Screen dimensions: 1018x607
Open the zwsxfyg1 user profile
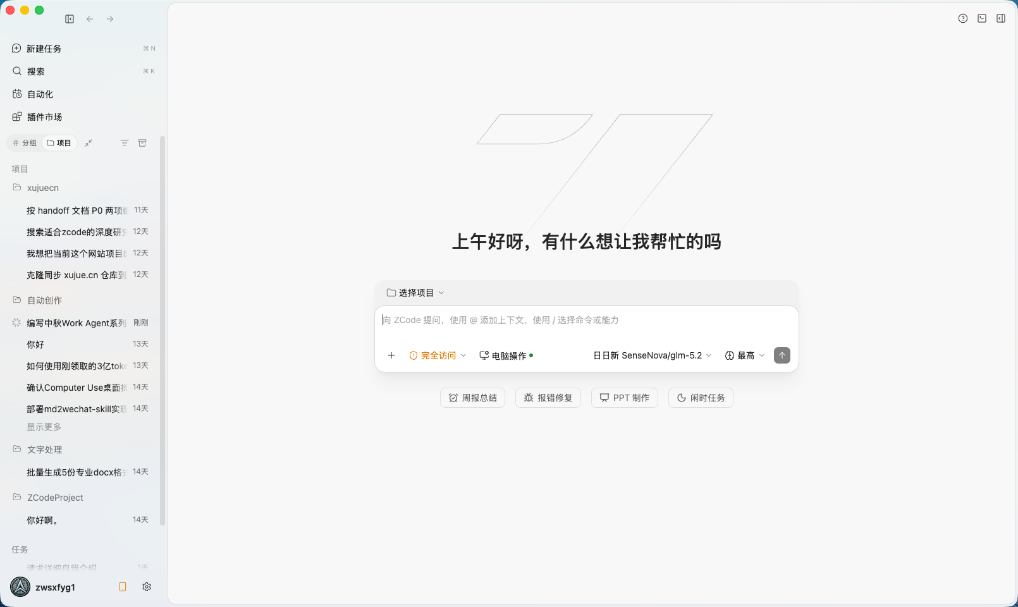(43, 587)
